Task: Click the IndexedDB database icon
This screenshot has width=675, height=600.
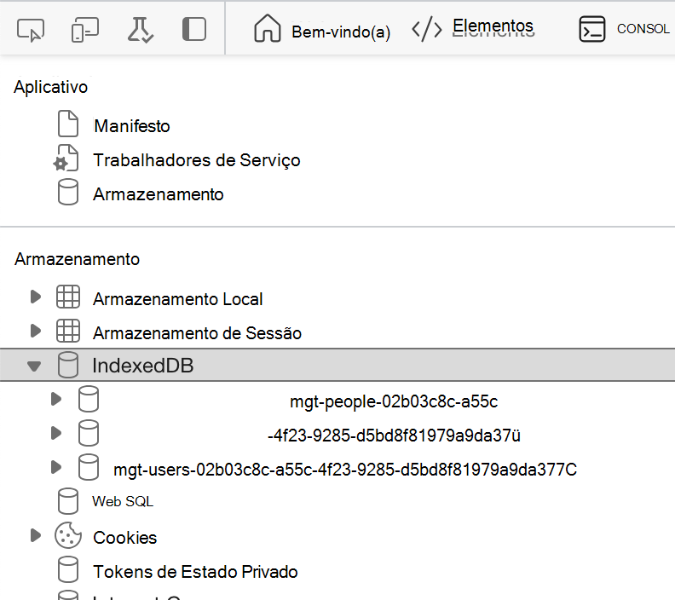Action: click(68, 365)
